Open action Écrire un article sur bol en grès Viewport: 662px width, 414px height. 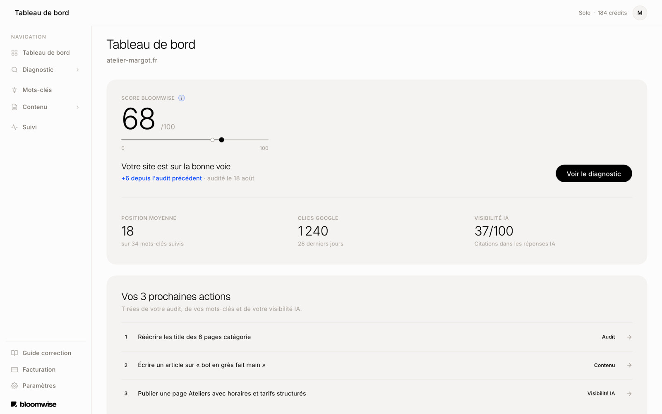click(x=377, y=365)
